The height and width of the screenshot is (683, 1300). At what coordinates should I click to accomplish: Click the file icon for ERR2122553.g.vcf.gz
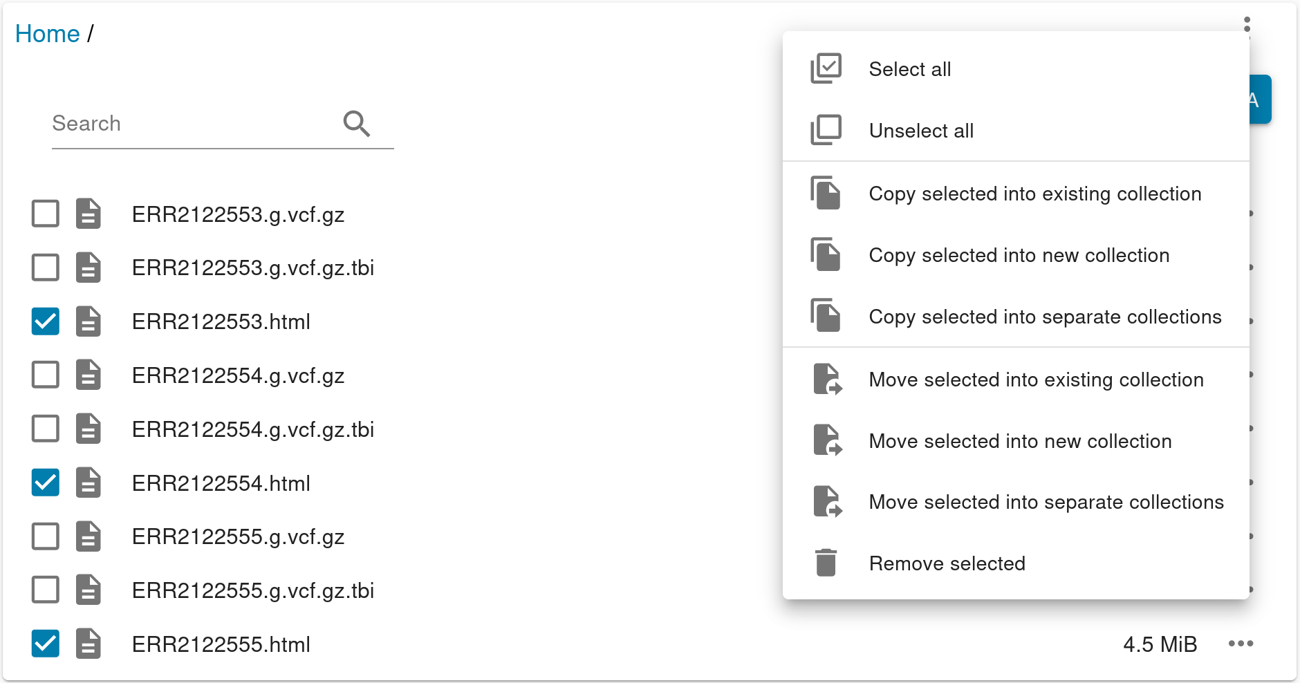[89, 214]
